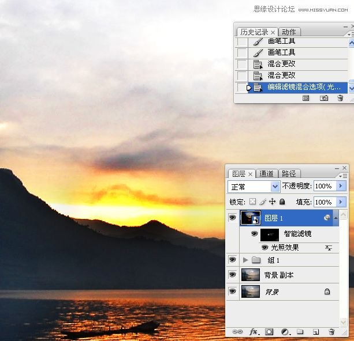This screenshot has height=341, width=354.
Task: Hide 图层 1 layer visibility
Action: 233,218
